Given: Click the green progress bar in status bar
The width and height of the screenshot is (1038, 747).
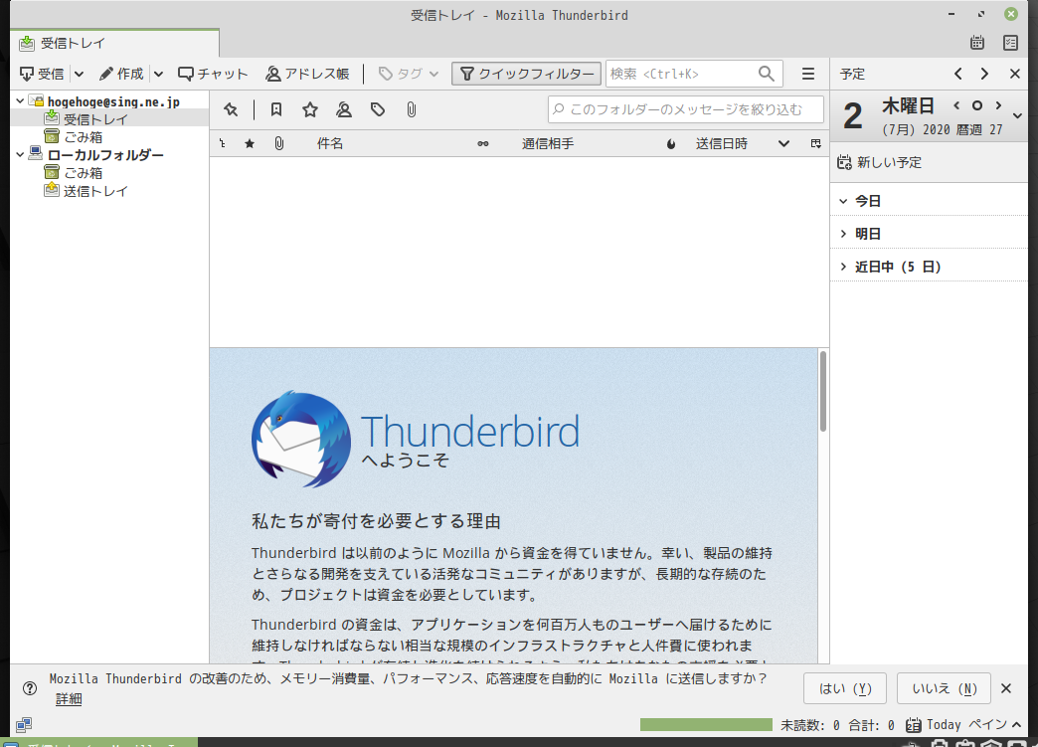Looking at the screenshot, I should click(706, 724).
